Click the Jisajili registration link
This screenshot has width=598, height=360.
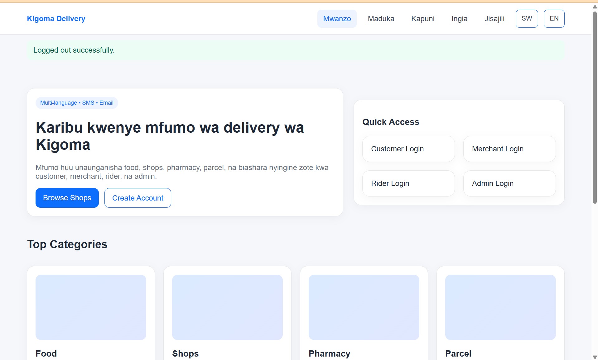point(494,19)
